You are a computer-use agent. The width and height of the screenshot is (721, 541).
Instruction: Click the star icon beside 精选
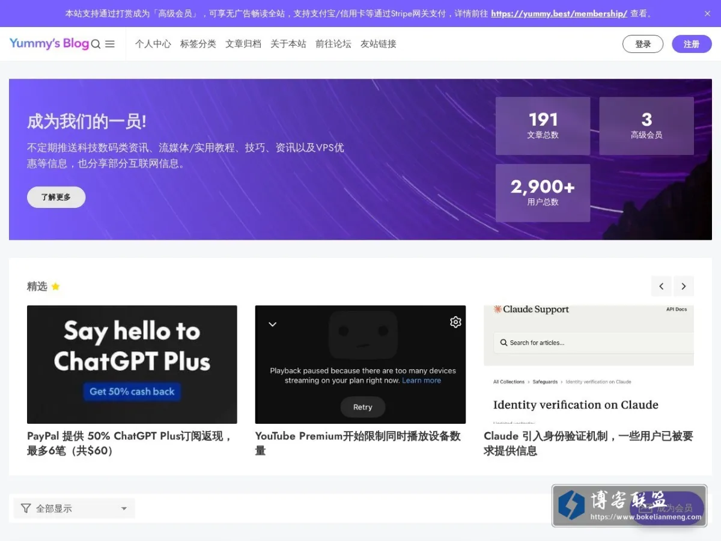coord(55,287)
